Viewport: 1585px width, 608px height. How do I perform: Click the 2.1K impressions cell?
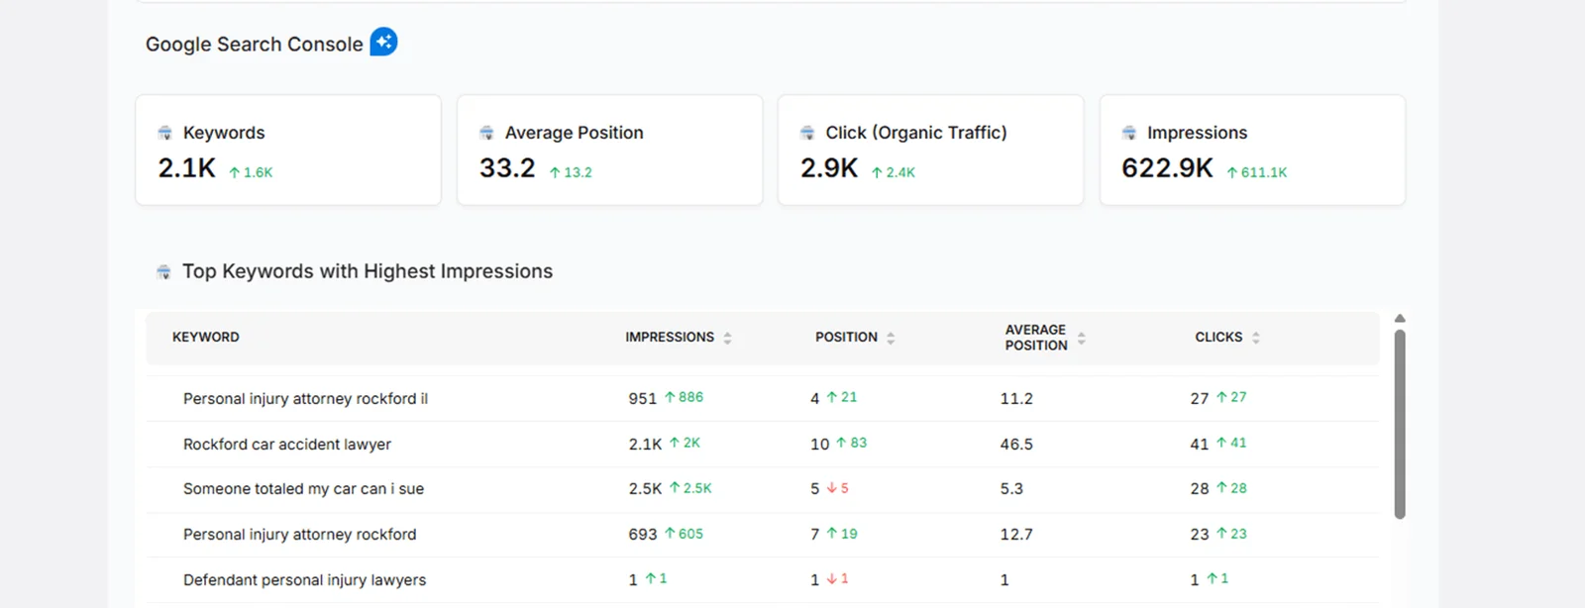point(645,444)
